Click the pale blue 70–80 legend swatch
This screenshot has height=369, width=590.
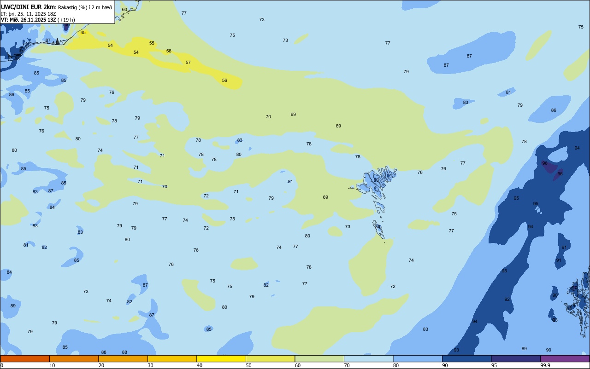368,358
